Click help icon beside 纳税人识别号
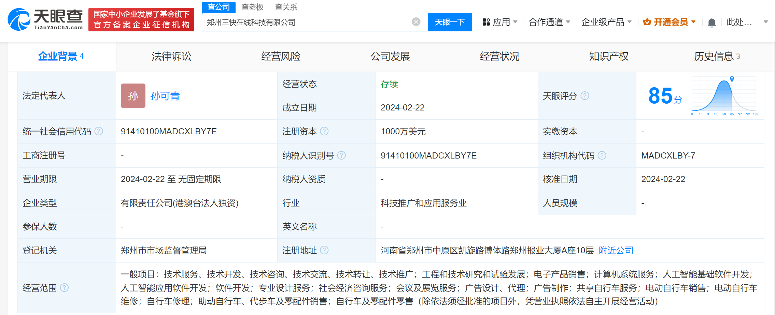 tap(341, 155)
